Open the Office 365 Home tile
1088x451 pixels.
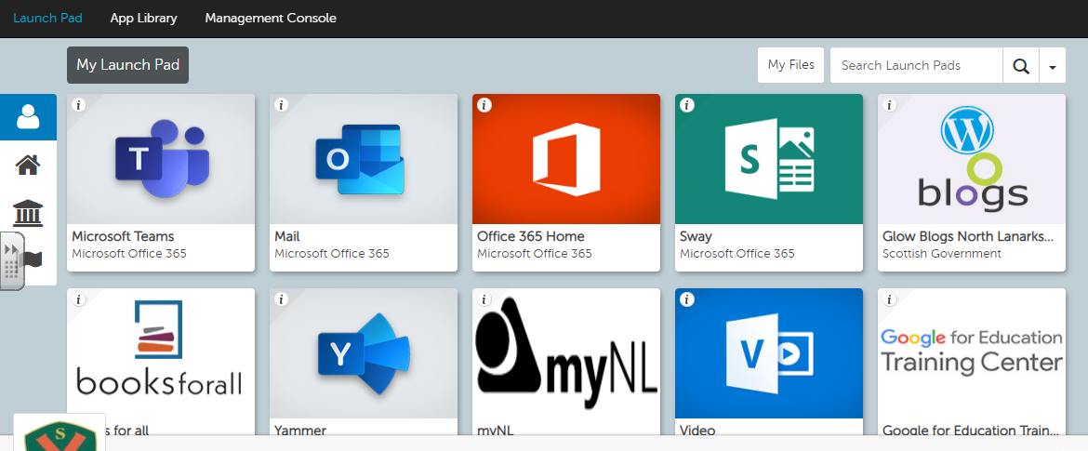click(566, 160)
